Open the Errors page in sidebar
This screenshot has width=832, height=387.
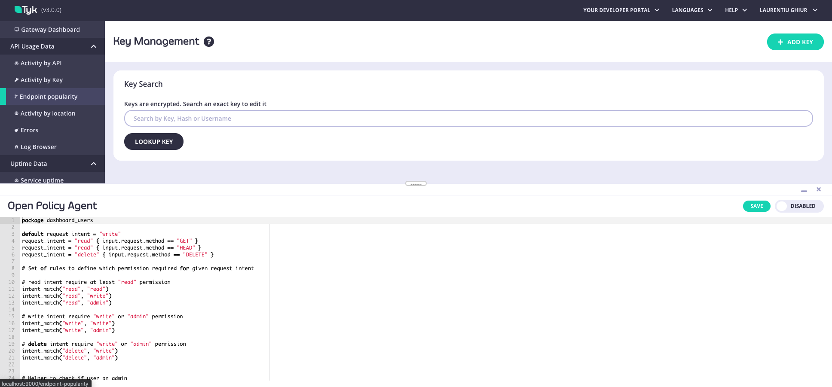29,130
